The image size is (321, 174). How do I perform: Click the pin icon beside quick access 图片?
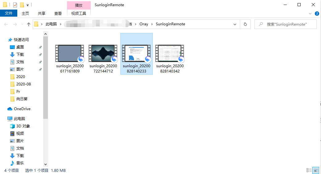pyautogui.click(x=40, y=69)
